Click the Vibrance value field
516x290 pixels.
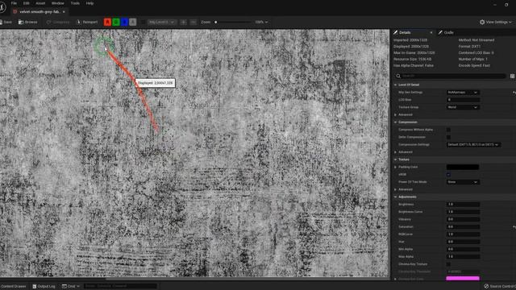coord(463,219)
